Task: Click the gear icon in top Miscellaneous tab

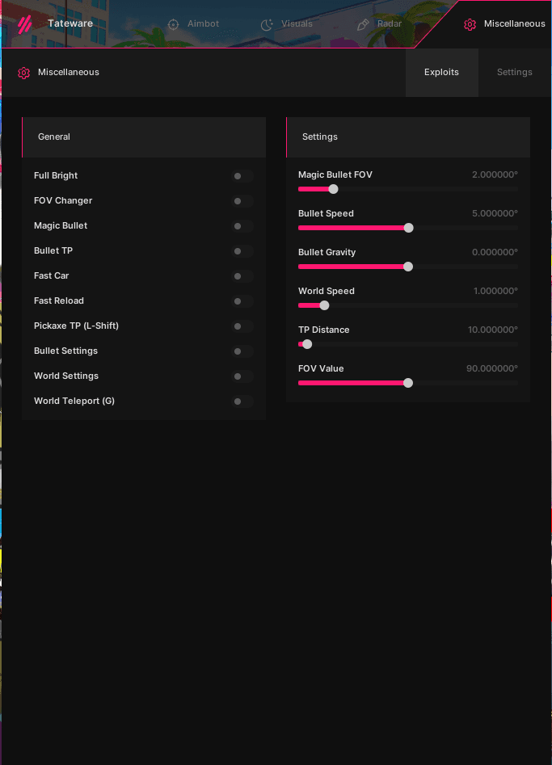Action: (x=470, y=24)
